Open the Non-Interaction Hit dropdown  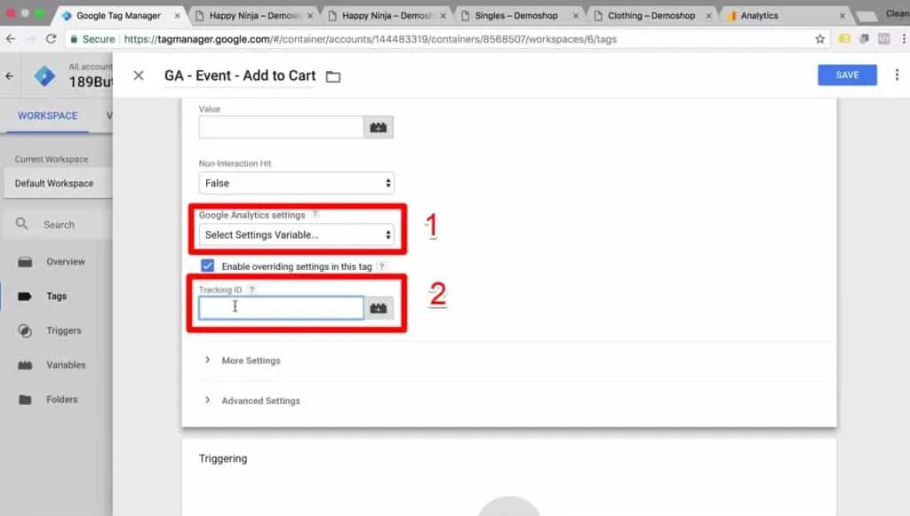(x=296, y=183)
